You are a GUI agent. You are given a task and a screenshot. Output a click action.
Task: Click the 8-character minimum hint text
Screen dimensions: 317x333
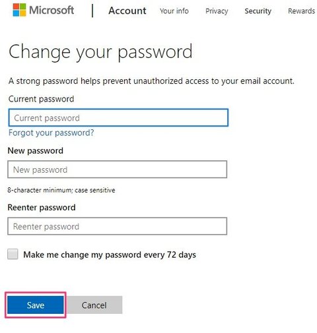(x=61, y=190)
